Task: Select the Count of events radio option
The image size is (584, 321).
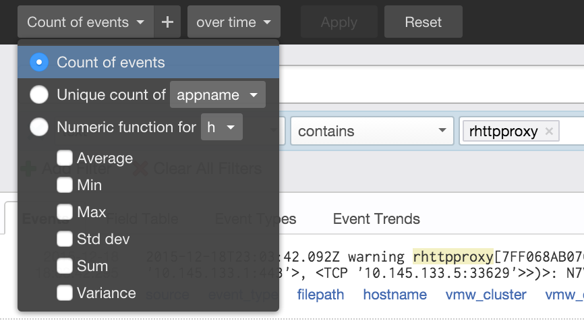Action: coord(39,63)
